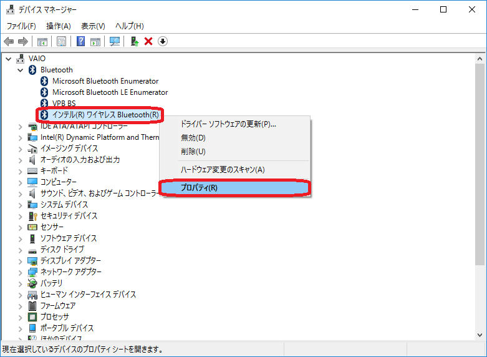Screen dimensions: 487x357
Task: Expand the オーディオの入力および出力 node
Action: [20, 160]
